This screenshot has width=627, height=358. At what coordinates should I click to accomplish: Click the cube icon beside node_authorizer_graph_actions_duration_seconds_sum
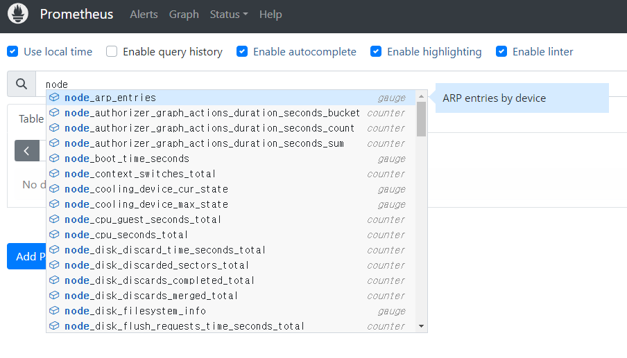[x=54, y=143]
